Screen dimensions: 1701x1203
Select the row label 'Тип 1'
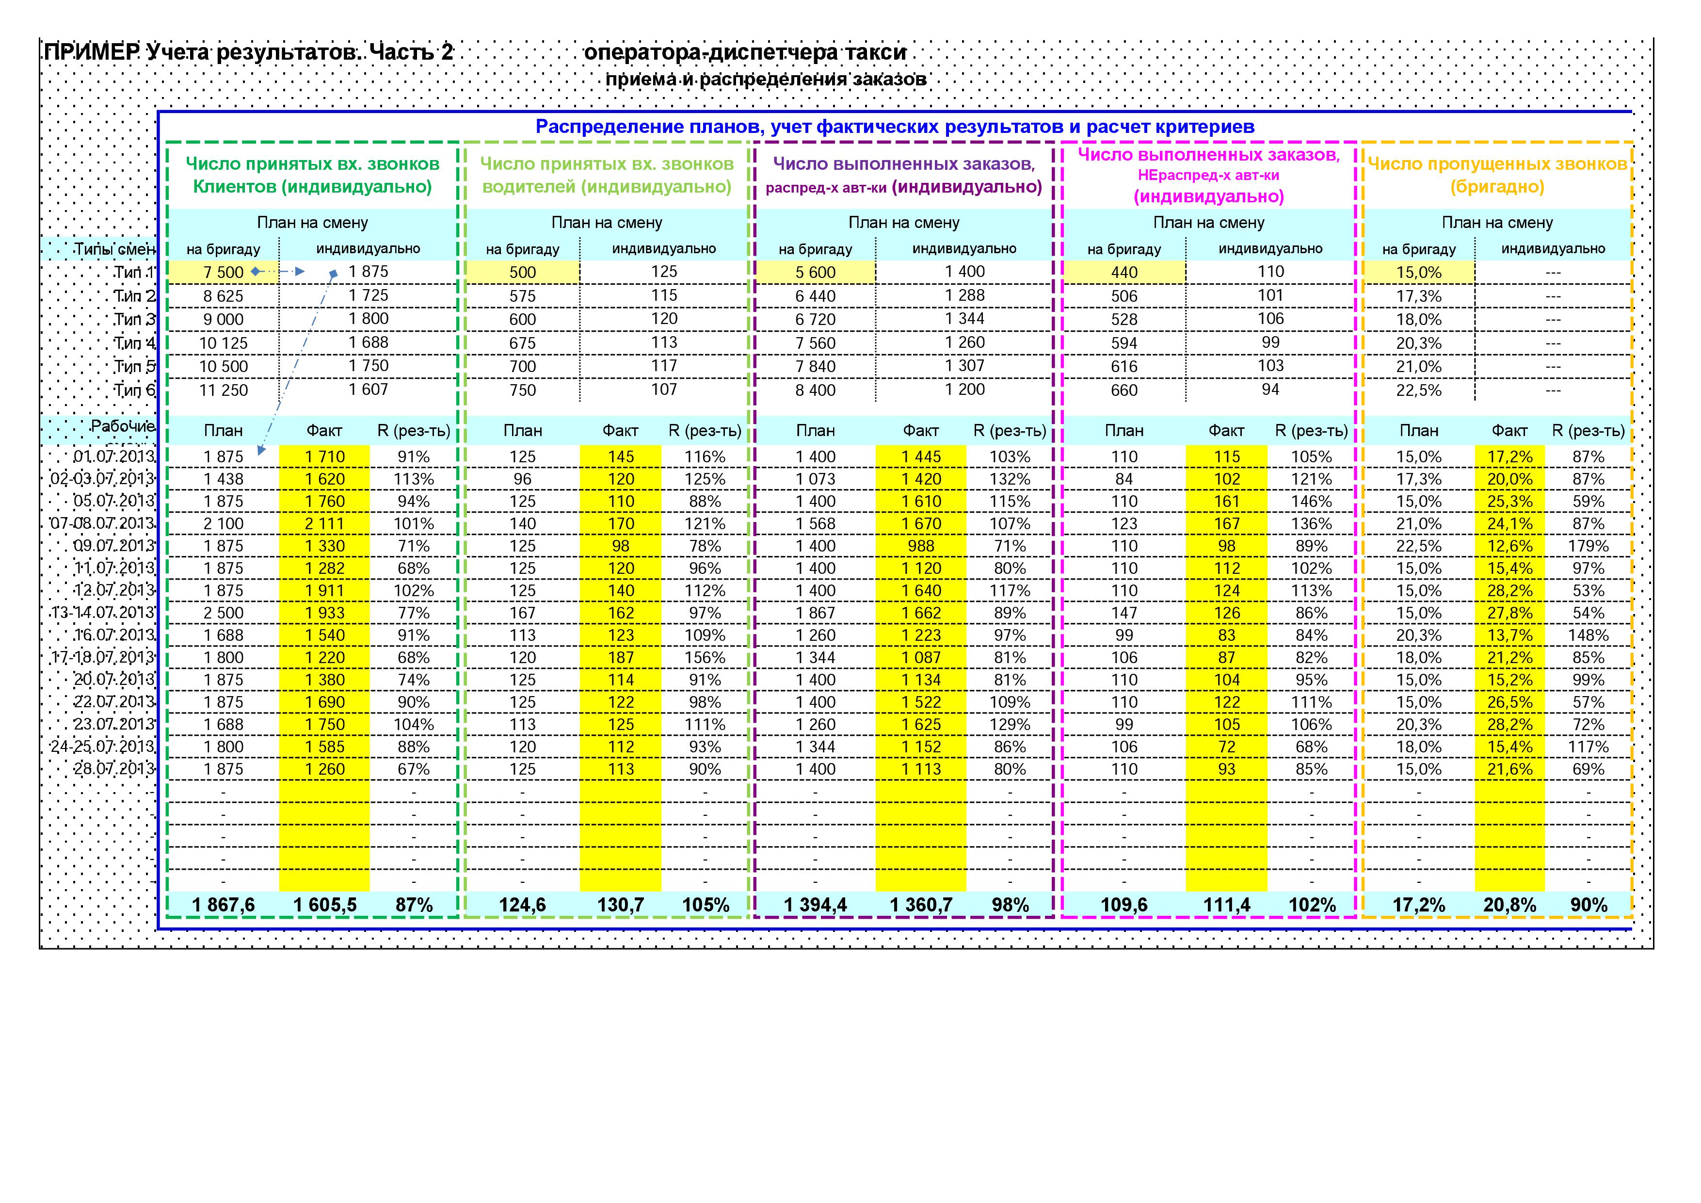[135, 272]
